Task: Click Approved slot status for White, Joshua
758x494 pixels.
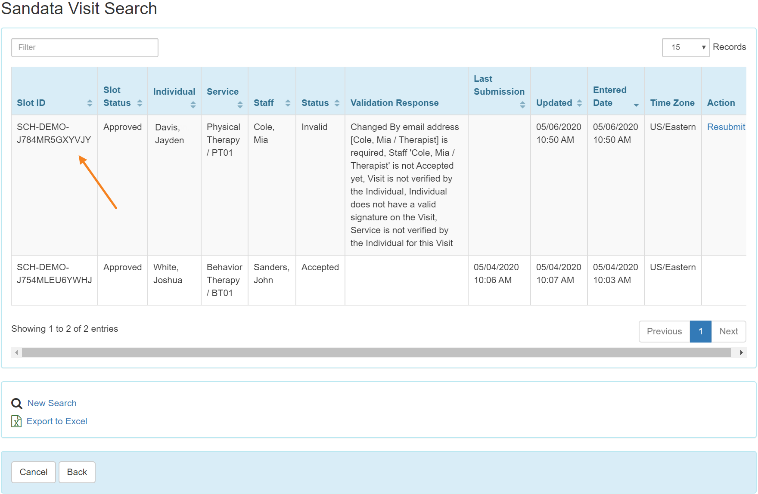Action: (122, 267)
